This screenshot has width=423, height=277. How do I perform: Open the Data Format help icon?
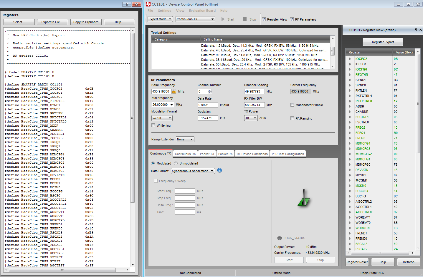(220, 170)
